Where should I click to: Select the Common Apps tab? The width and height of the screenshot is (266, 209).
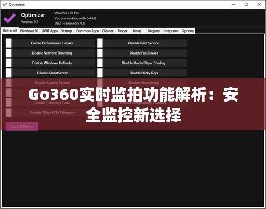87,31
